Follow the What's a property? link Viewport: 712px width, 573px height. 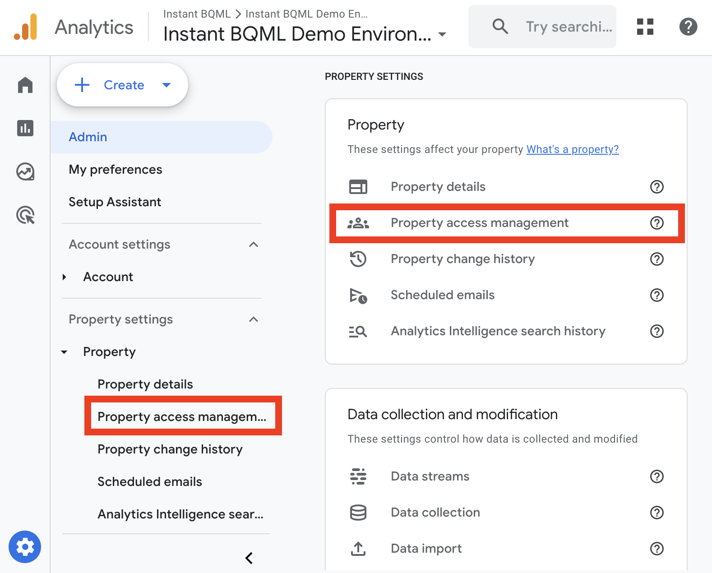[x=573, y=149]
